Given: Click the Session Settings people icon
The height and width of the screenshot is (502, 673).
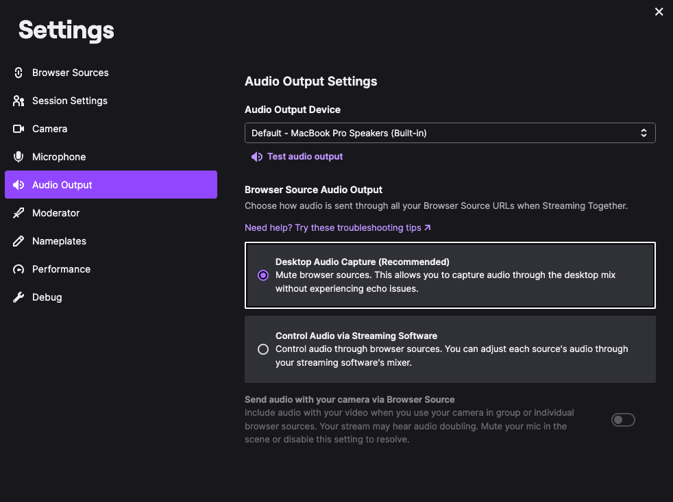Looking at the screenshot, I should click(19, 101).
